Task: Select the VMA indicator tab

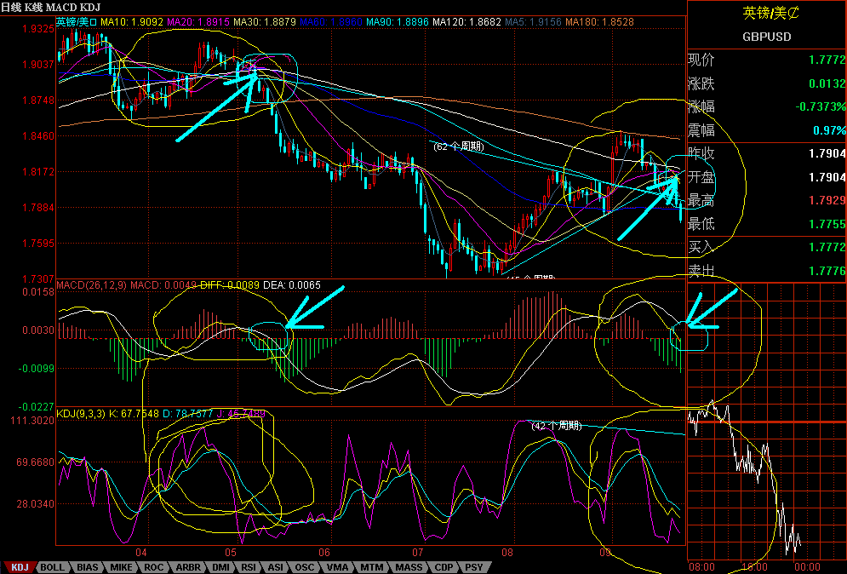Action: coord(338,567)
